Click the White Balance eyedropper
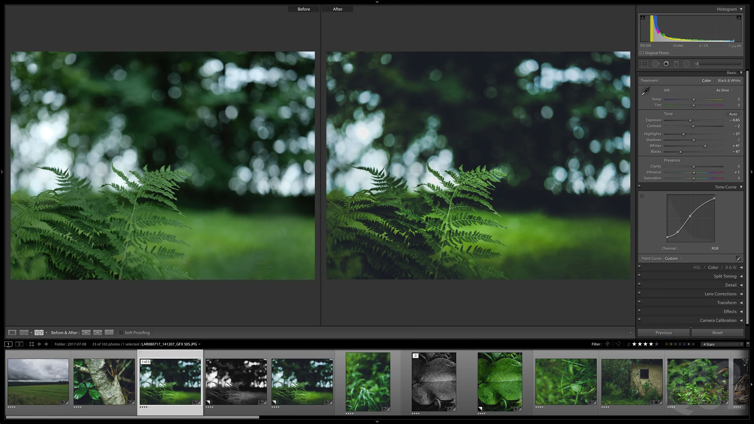This screenshot has height=424, width=754. pyautogui.click(x=645, y=91)
